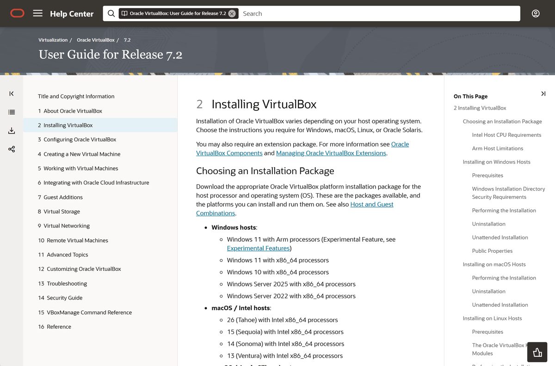Viewport: 555px width, 366px height.
Task: Open the hamburger navigation menu
Action: (x=38, y=13)
